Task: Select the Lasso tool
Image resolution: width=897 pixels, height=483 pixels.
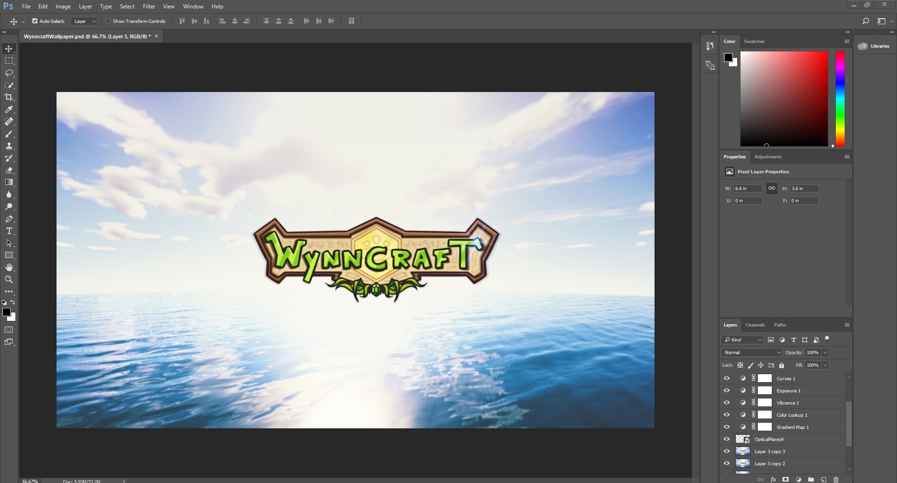Action: click(9, 73)
